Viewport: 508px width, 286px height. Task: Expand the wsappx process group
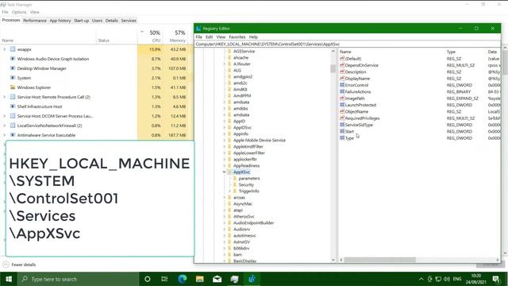5,49
